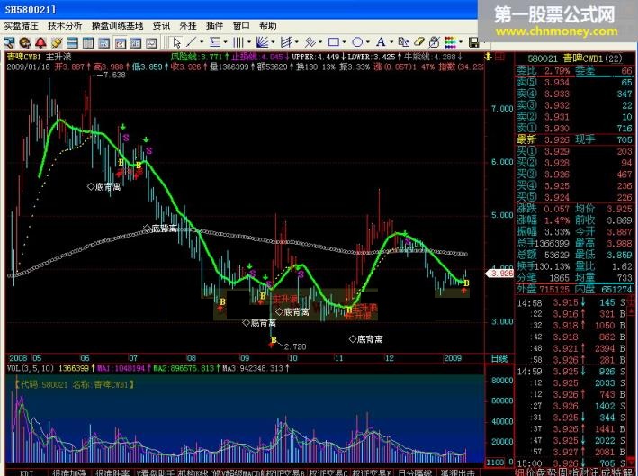The height and width of the screenshot is (476, 638).
Task: Expand the speed lines tool dropdown arrow
Action: tap(297, 42)
